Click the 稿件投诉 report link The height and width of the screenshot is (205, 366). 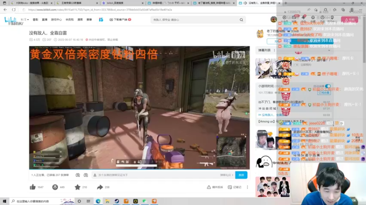pos(215,187)
